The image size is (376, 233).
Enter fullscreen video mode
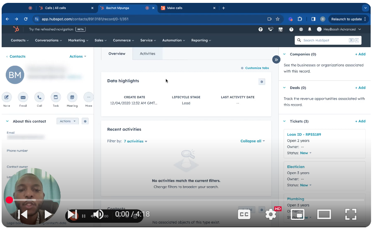click(x=351, y=214)
